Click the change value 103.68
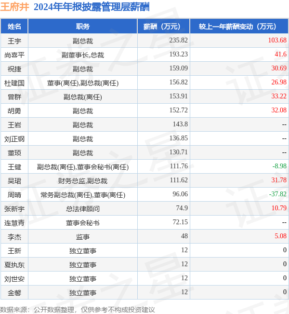 [x=277, y=40]
